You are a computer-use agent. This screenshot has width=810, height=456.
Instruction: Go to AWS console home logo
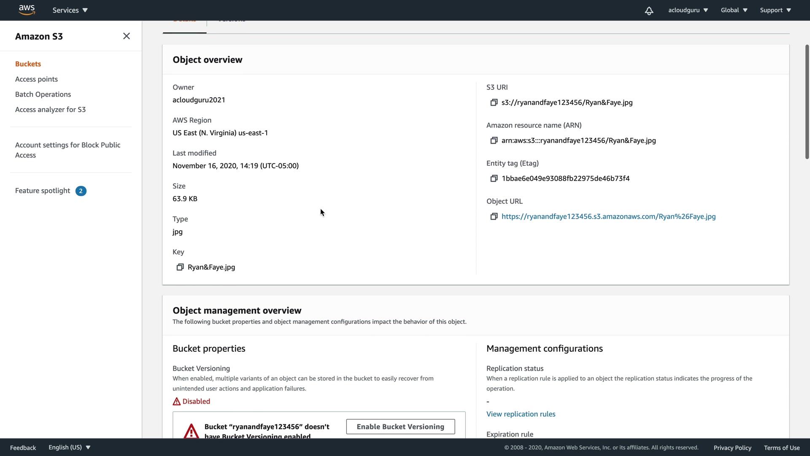point(27,10)
